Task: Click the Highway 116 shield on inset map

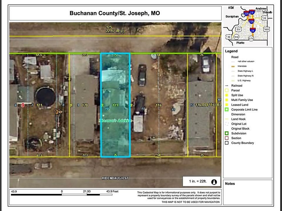Action: (x=236, y=37)
